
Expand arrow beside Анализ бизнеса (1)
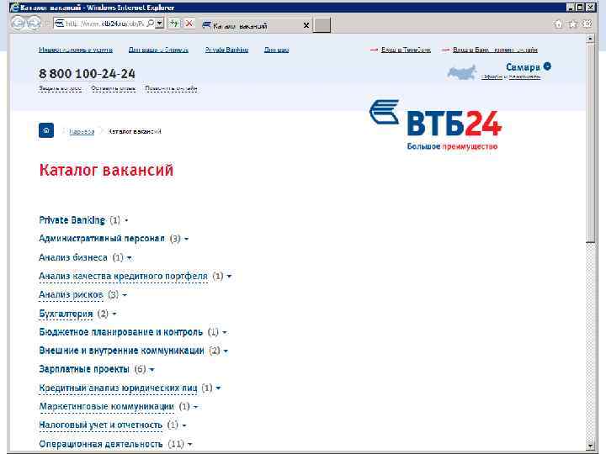[x=129, y=258]
